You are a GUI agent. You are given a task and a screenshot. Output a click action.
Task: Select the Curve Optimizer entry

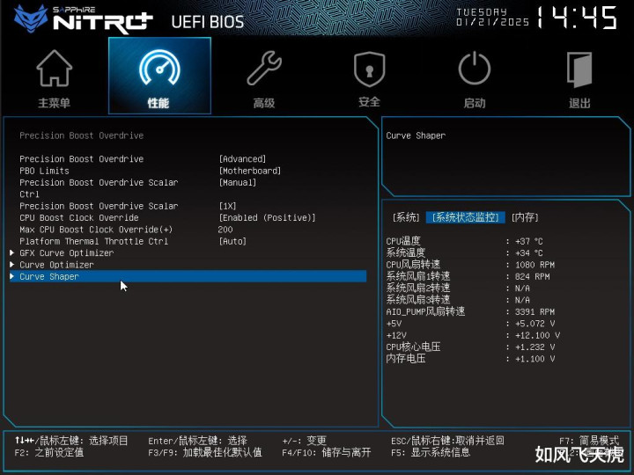[x=56, y=265]
